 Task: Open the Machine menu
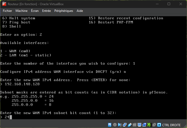pos(21,11)
